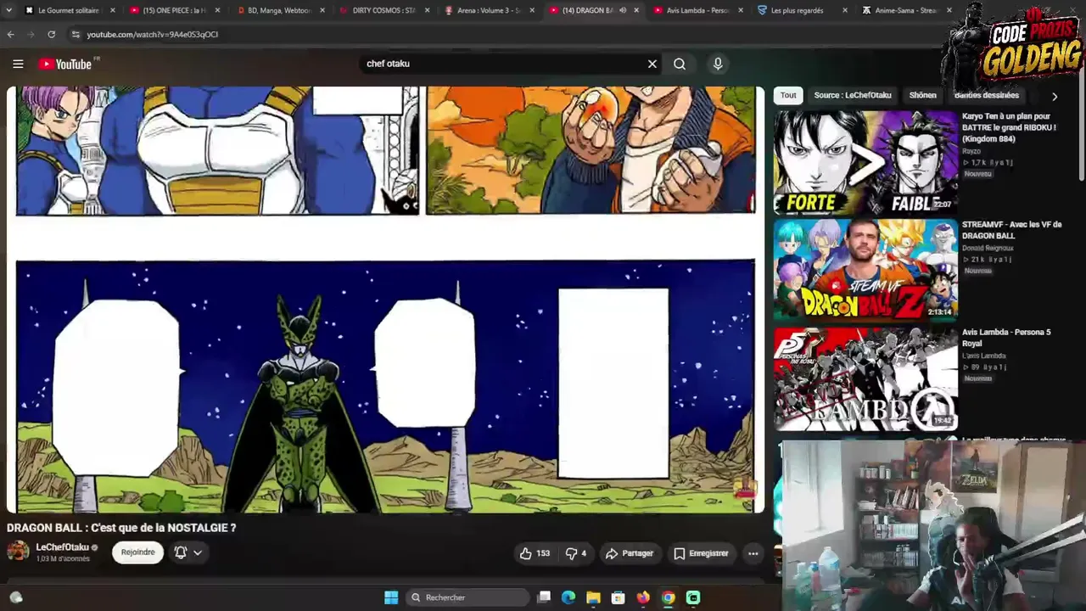Open the YouTube guide hamburger menu
This screenshot has width=1086, height=611.
[x=18, y=64]
